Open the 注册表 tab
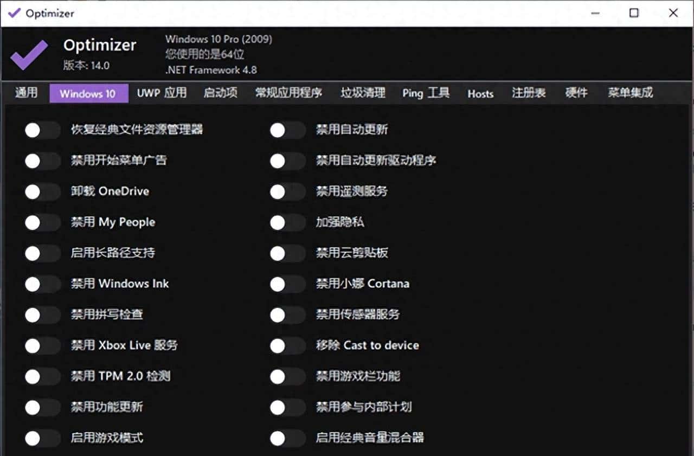694x456 pixels. point(529,93)
